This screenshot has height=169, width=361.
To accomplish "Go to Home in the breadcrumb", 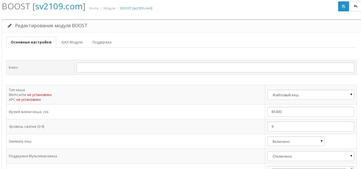I will click(x=94, y=8).
